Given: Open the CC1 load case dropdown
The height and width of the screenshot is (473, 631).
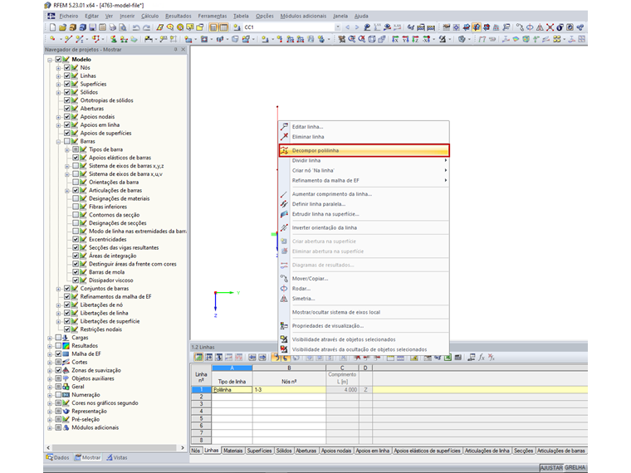Looking at the screenshot, I should pyautogui.click(x=338, y=27).
